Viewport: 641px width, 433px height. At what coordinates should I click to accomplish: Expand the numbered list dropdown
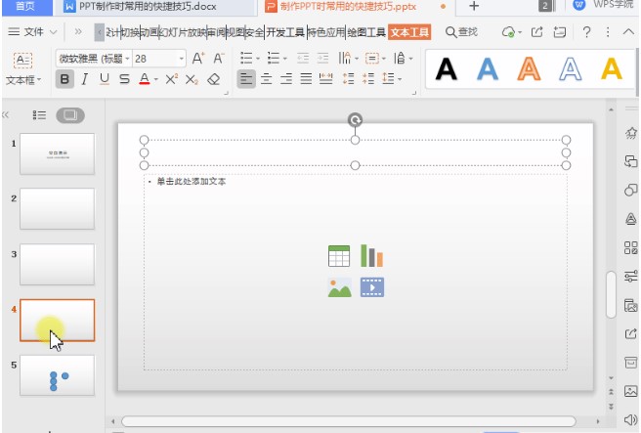[285, 59]
